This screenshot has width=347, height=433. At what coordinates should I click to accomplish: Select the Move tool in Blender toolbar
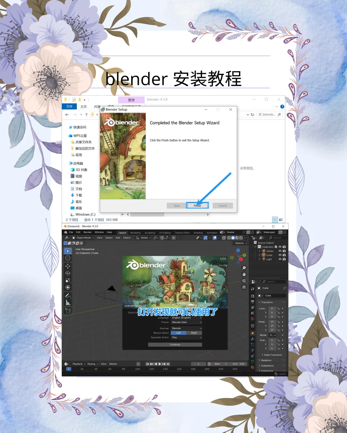coord(68,266)
